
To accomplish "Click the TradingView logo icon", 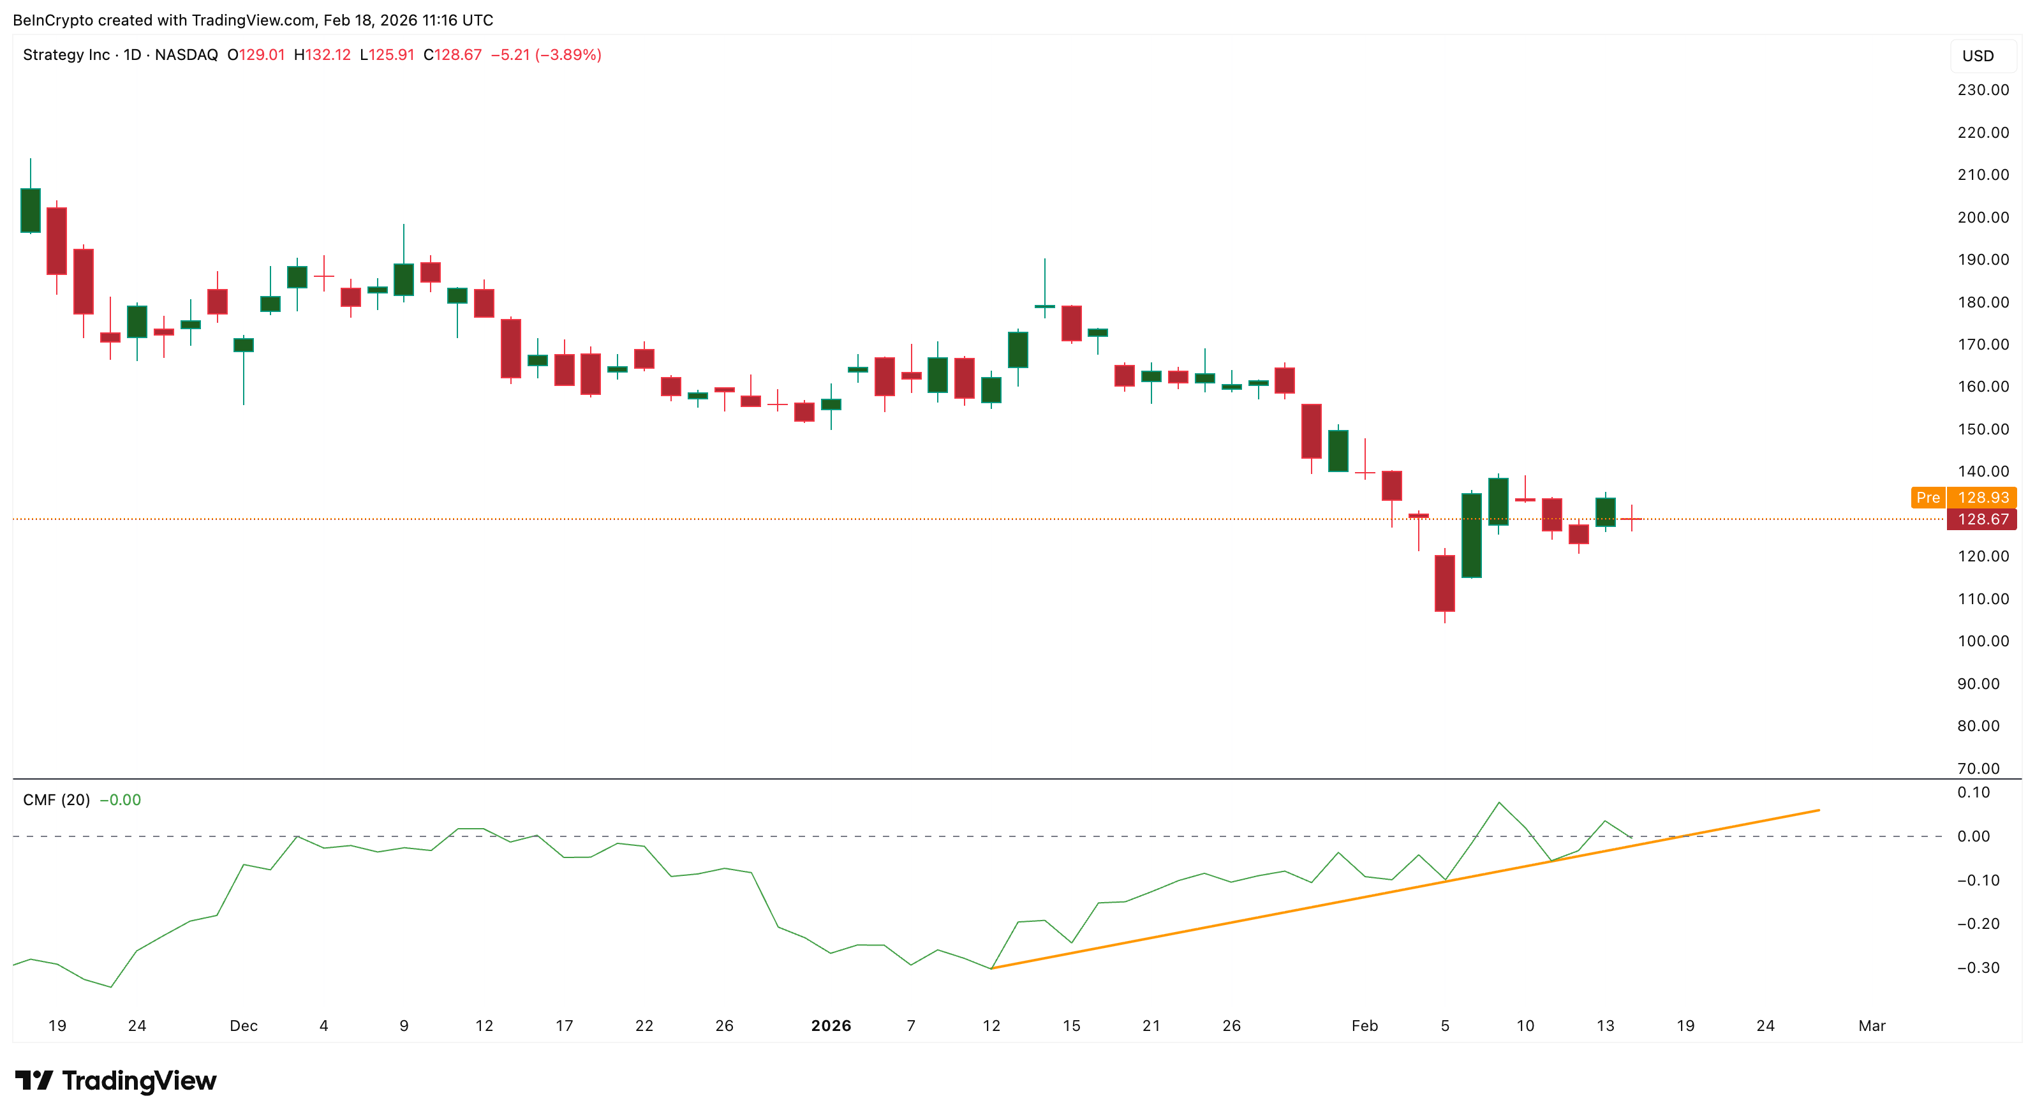I will [x=33, y=1079].
